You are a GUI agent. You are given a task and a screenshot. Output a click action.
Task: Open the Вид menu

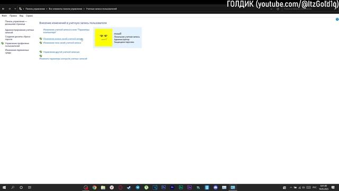(x=21, y=16)
